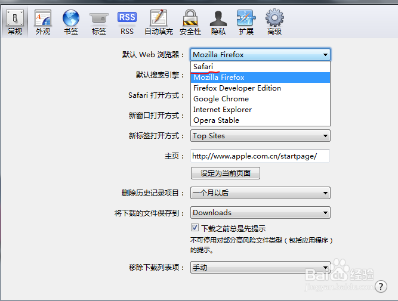This screenshot has height=301, width=398.
Task: Open the 高级 (Advanced) gear pane
Action: 274,22
